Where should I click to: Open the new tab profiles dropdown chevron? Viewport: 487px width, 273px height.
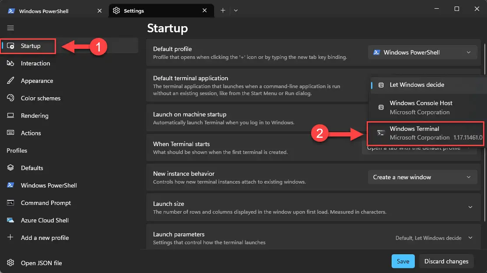[x=236, y=10]
